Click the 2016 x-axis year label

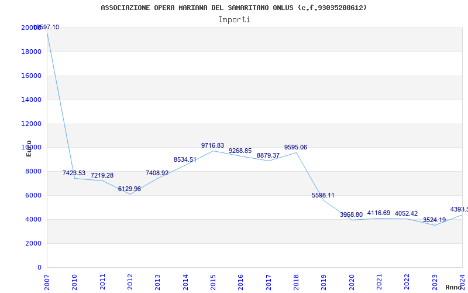click(241, 282)
